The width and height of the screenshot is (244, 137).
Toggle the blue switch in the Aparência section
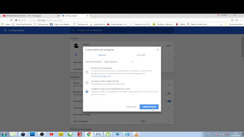click(169, 101)
